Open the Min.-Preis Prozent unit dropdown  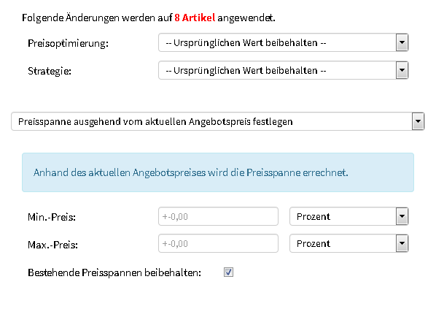[x=349, y=216]
